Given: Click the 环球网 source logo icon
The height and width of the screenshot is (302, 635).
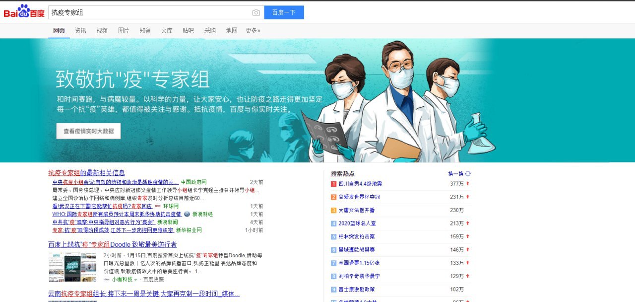Looking at the screenshot, I should click(x=158, y=206).
